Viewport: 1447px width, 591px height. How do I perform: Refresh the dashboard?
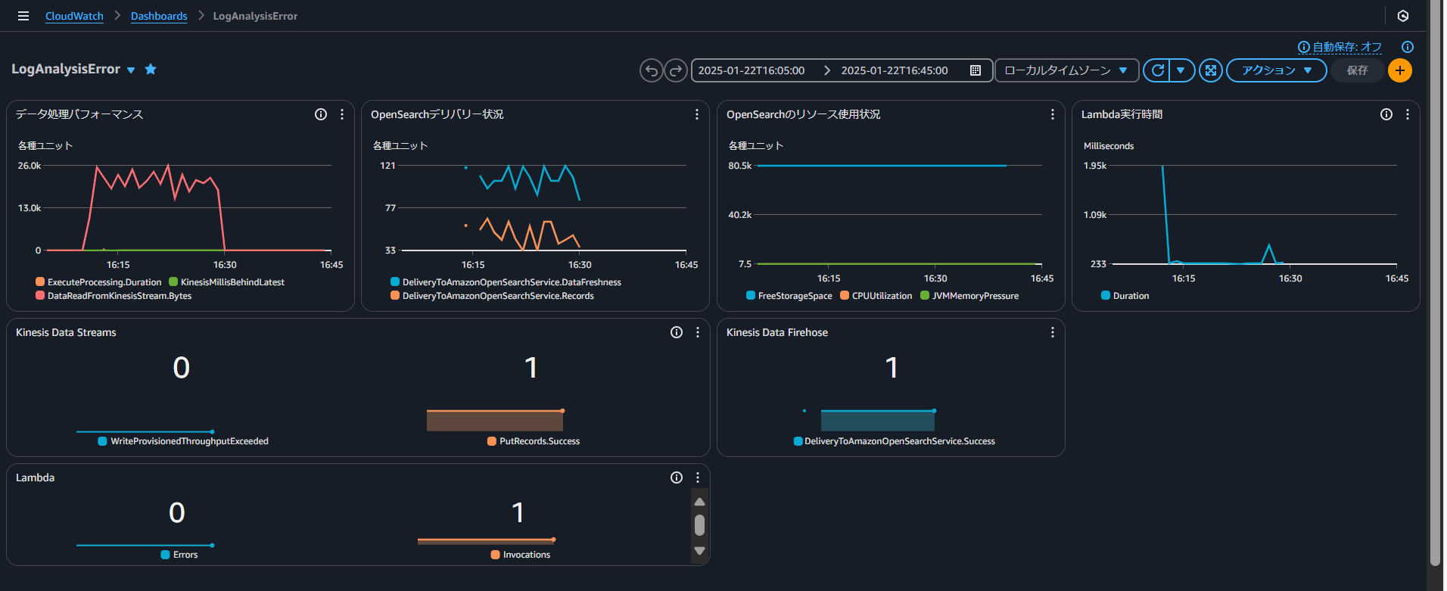[x=1157, y=70]
